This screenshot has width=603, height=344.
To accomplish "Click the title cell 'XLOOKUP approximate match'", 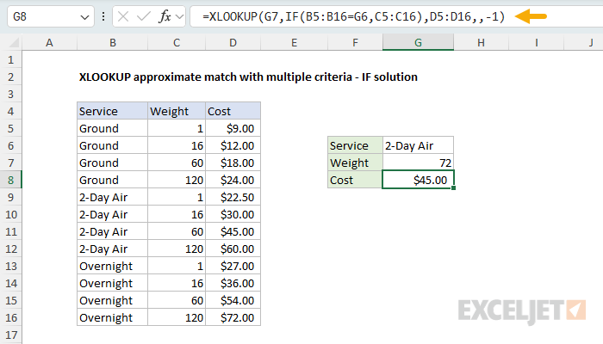I will coord(248,77).
